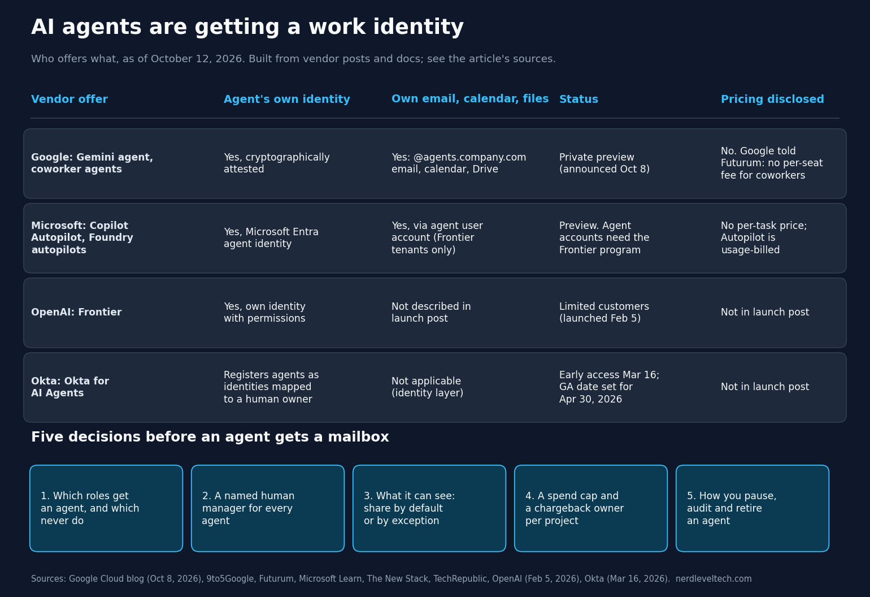Viewport: 870px width, 597px height.
Task: Select "Not in launch post" in OpenAI row
Action: 765,313
